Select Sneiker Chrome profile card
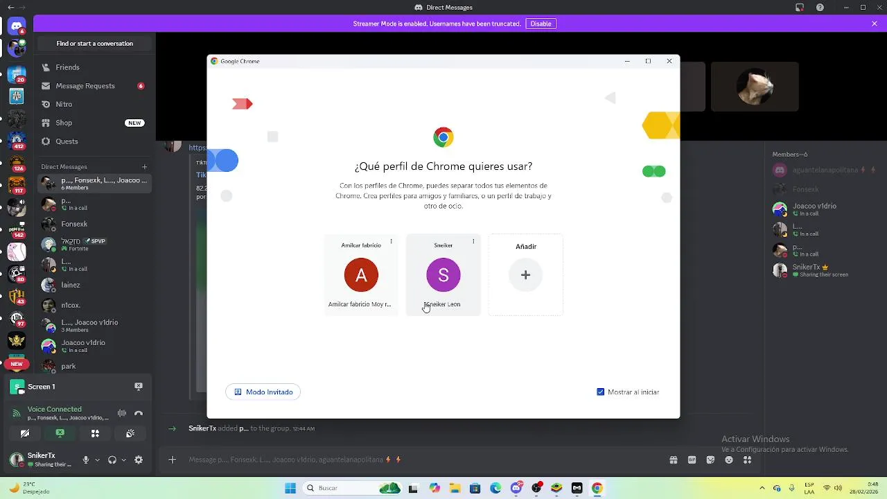The width and height of the screenshot is (887, 499). tap(443, 275)
